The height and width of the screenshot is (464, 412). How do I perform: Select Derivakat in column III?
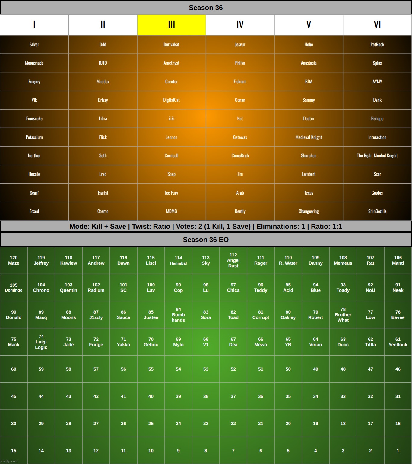171,44
